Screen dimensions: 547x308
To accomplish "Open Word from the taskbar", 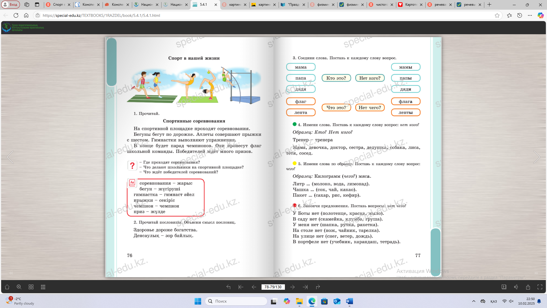I will tap(350, 301).
